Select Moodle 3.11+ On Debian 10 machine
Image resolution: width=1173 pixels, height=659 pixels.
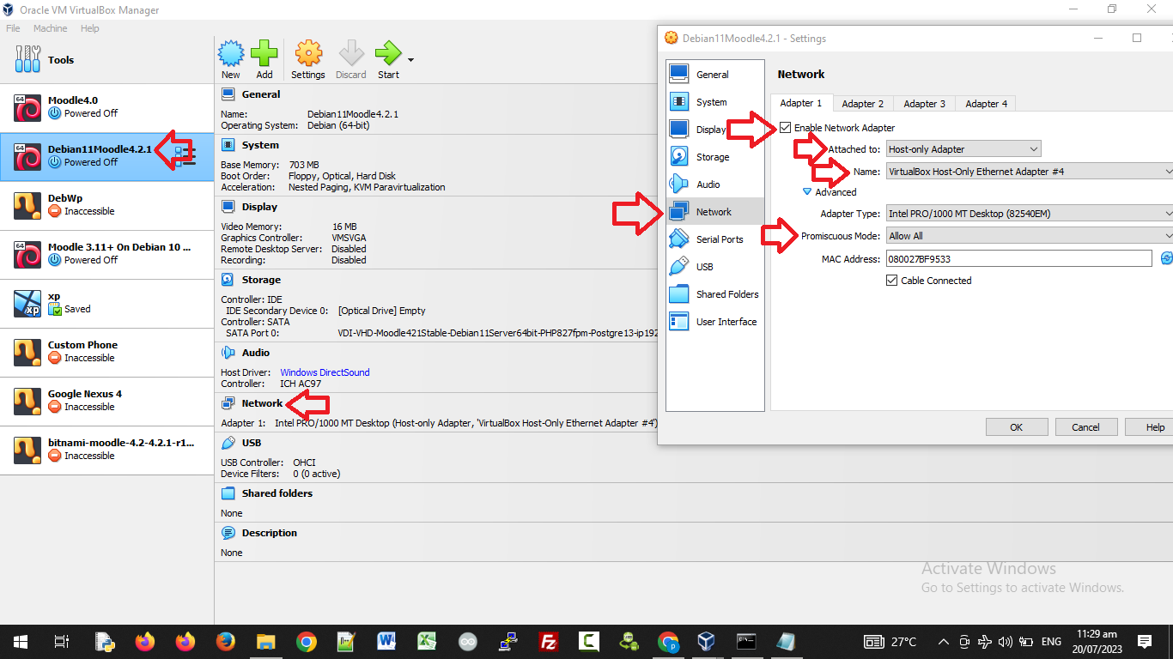point(106,254)
